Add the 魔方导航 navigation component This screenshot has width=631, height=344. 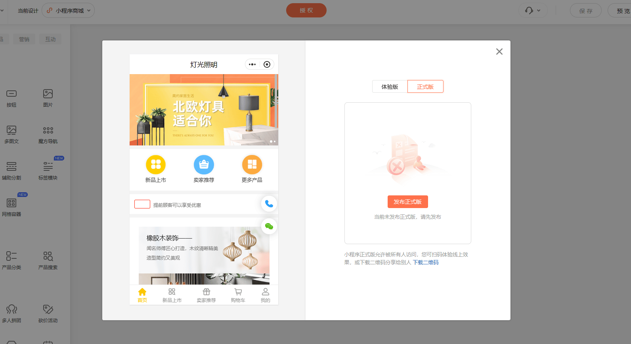(48, 134)
